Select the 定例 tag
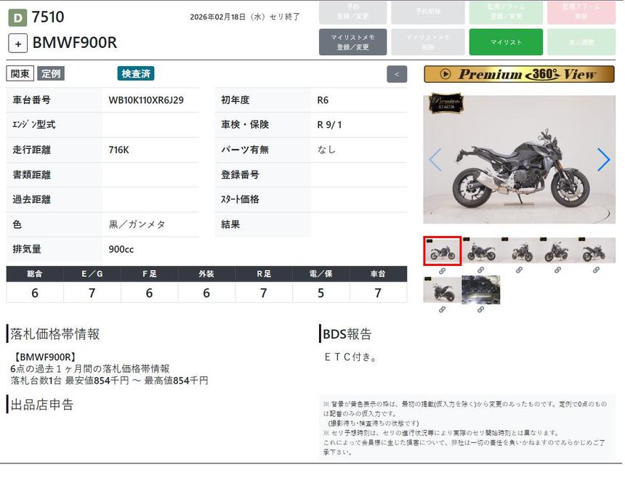 click(x=51, y=73)
